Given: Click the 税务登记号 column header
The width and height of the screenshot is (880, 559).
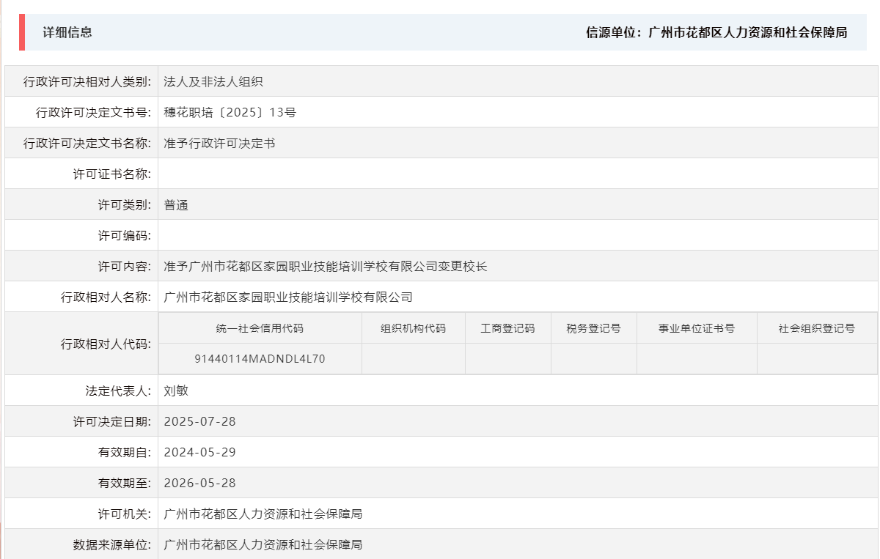Looking at the screenshot, I should click(591, 328).
